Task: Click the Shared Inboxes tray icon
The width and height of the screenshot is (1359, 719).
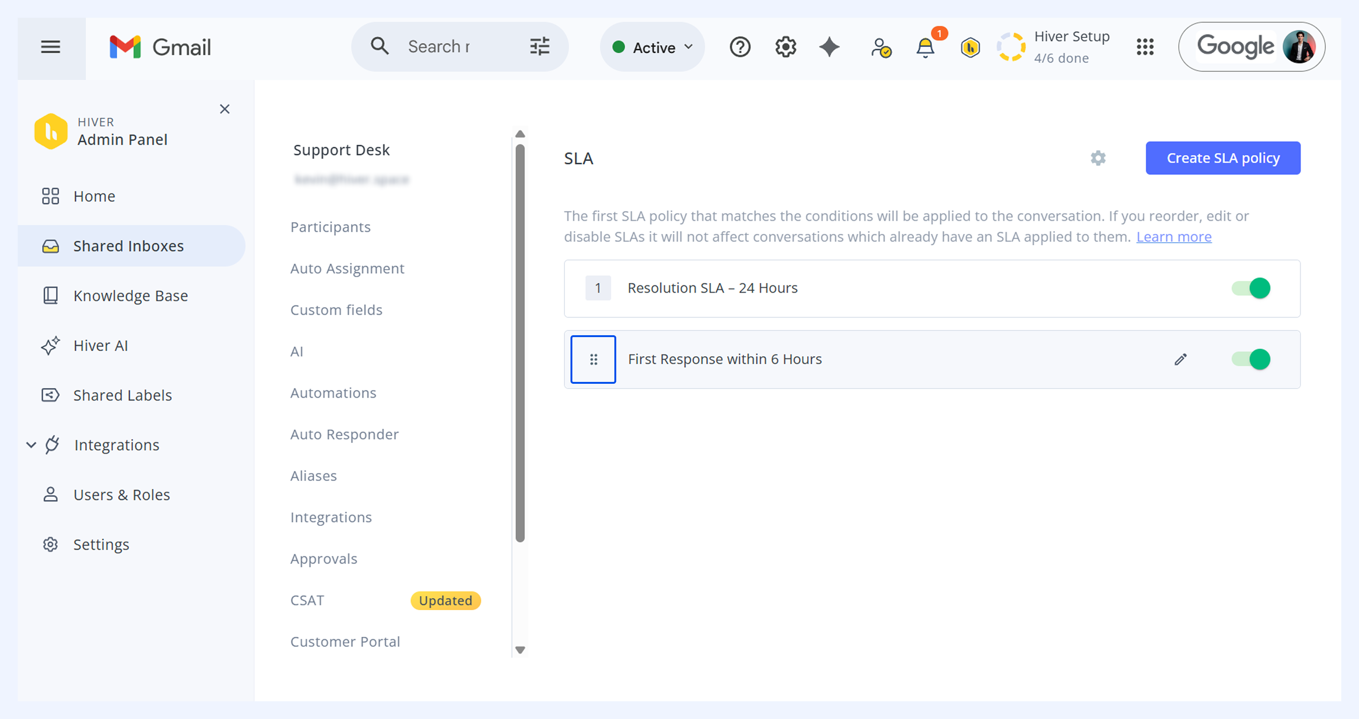Action: click(50, 247)
